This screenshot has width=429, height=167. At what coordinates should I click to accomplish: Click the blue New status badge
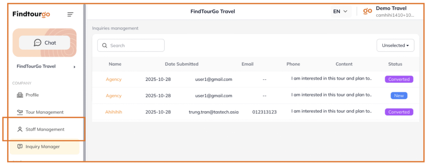pos(399,96)
